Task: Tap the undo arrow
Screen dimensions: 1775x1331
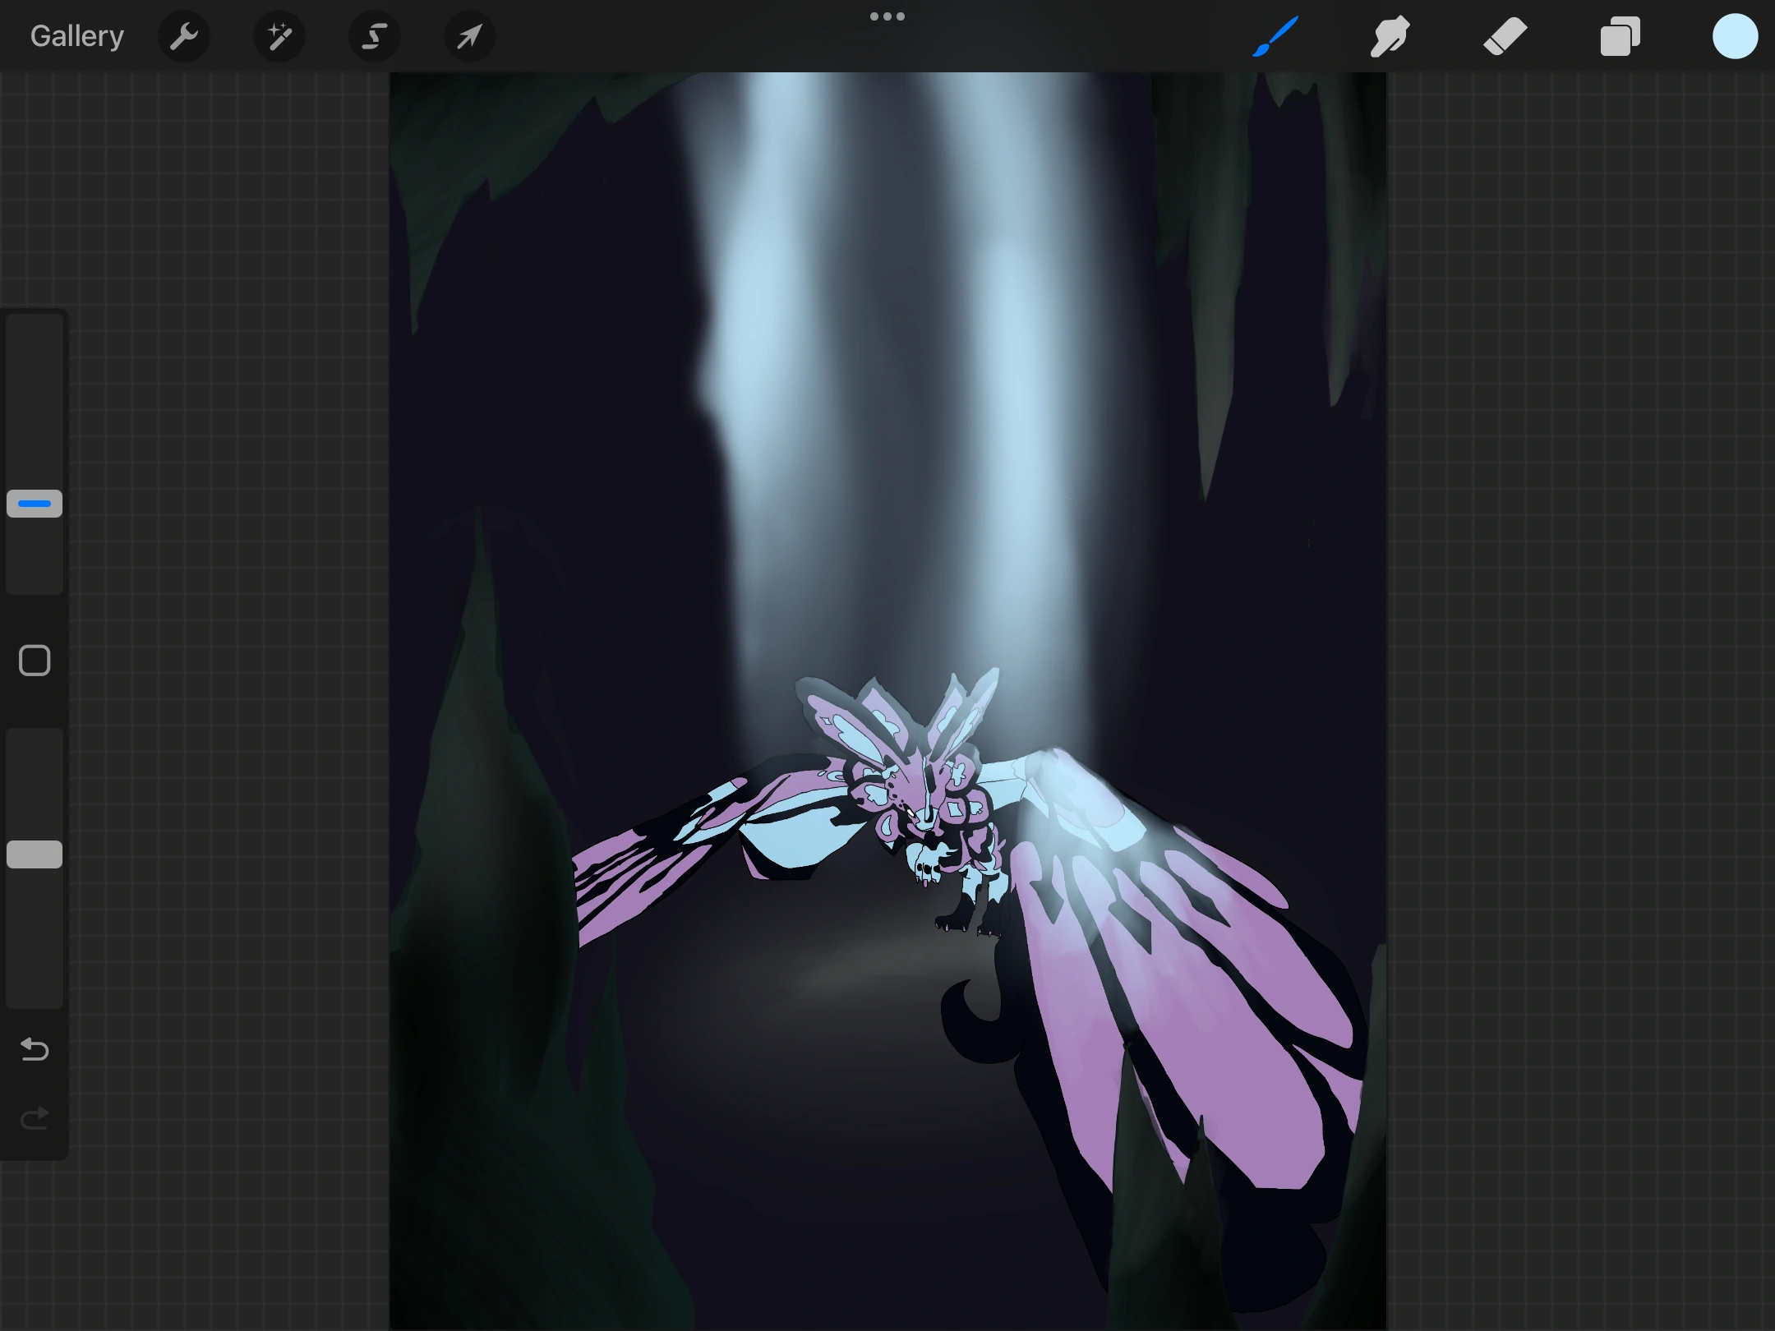Action: click(x=34, y=1049)
